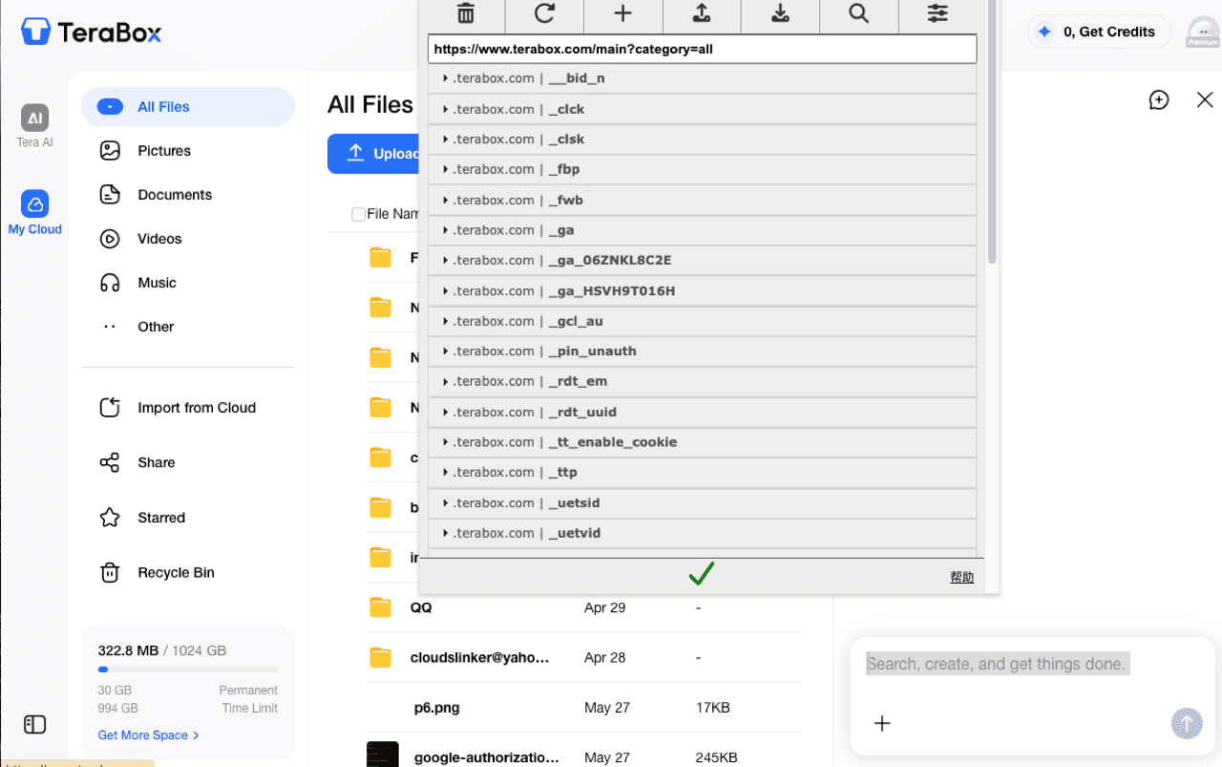Screen dimensions: 1222x767
Task: Open Import from Cloud
Action: click(x=187, y=408)
